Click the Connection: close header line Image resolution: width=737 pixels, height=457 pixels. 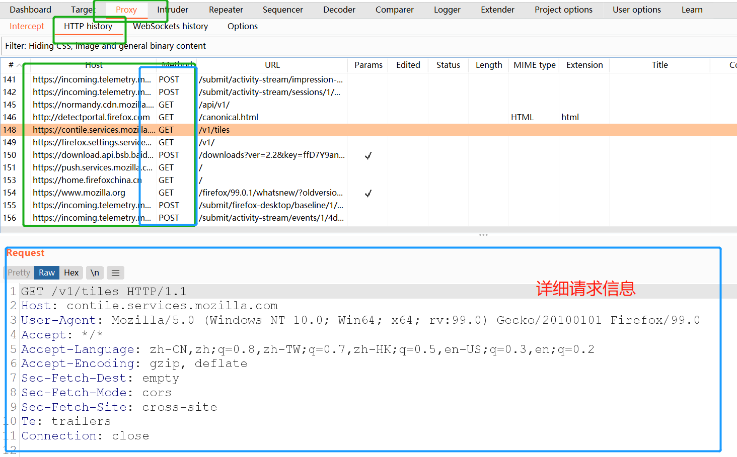(85, 436)
